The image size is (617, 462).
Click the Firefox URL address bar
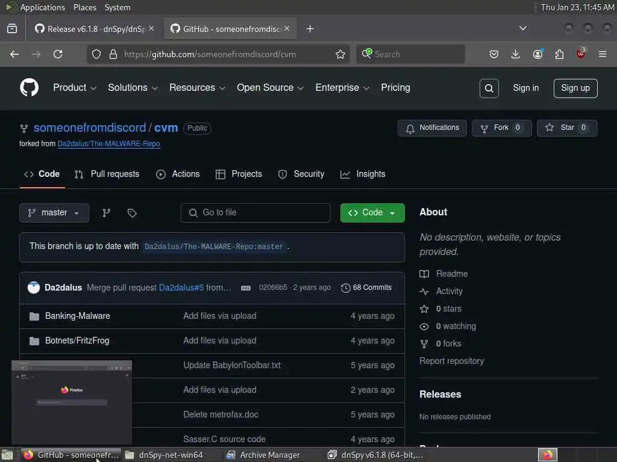click(218, 54)
